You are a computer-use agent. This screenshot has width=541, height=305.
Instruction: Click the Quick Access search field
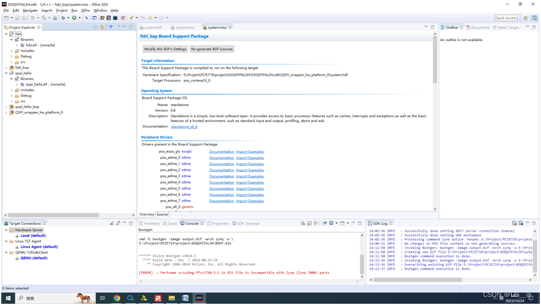click(x=506, y=18)
